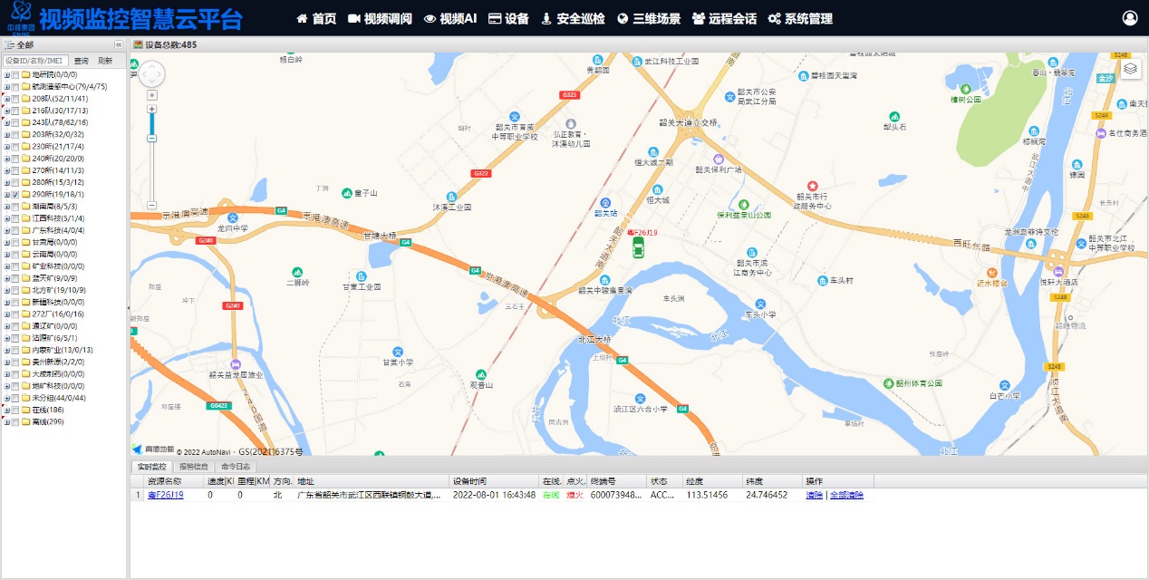Viewport: 1149px width, 580px height.
Task: Click the folder icon for 216队
Action: [x=25, y=111]
